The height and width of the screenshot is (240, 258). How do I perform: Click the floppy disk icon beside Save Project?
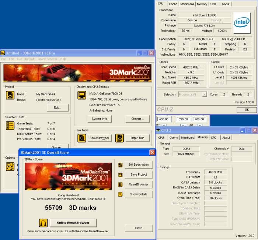[x=120, y=174]
